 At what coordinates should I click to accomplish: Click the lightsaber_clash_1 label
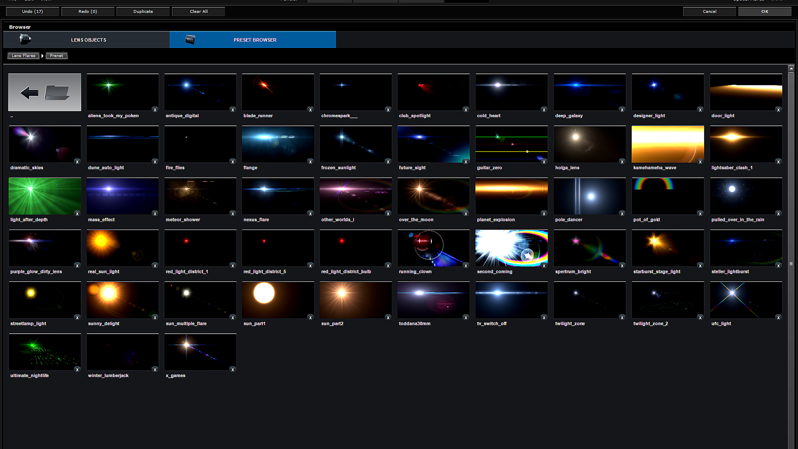pos(732,168)
